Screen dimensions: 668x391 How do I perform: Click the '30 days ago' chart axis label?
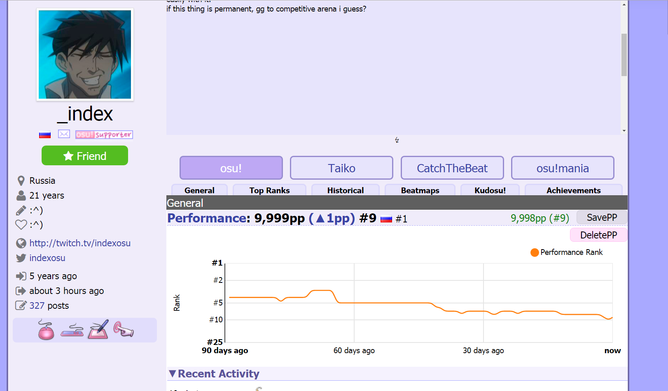tap(483, 351)
